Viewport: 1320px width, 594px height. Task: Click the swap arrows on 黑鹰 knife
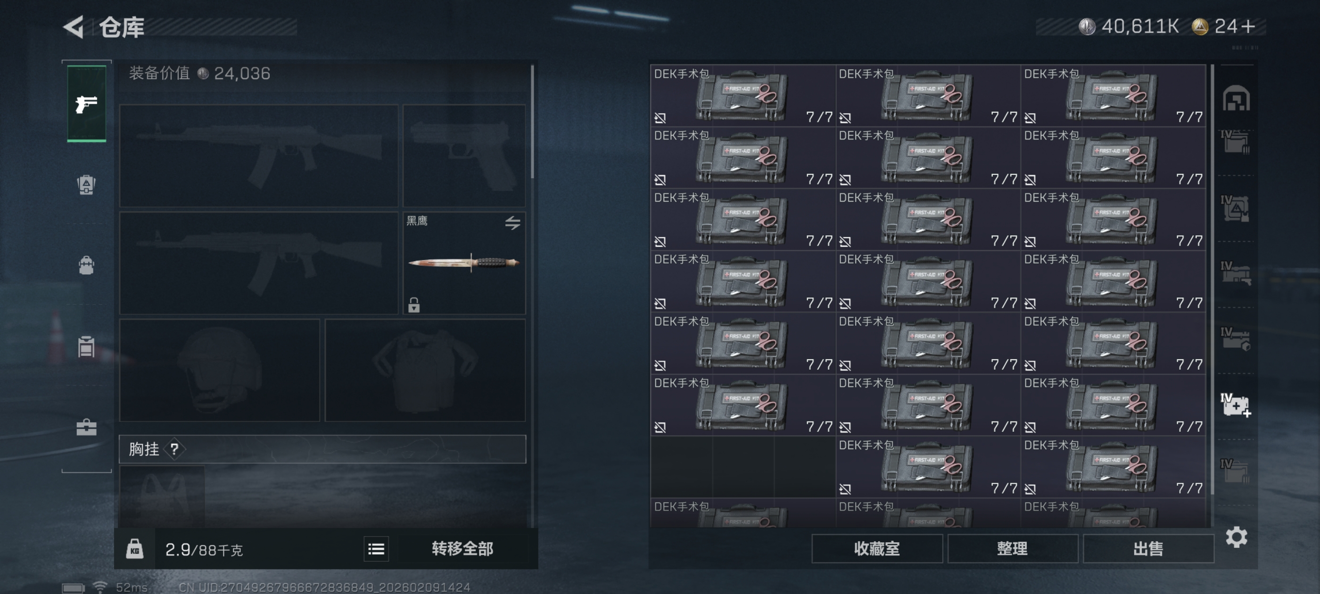click(512, 223)
